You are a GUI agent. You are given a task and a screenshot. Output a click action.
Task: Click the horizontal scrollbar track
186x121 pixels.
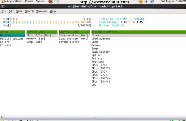tap(95, 118)
